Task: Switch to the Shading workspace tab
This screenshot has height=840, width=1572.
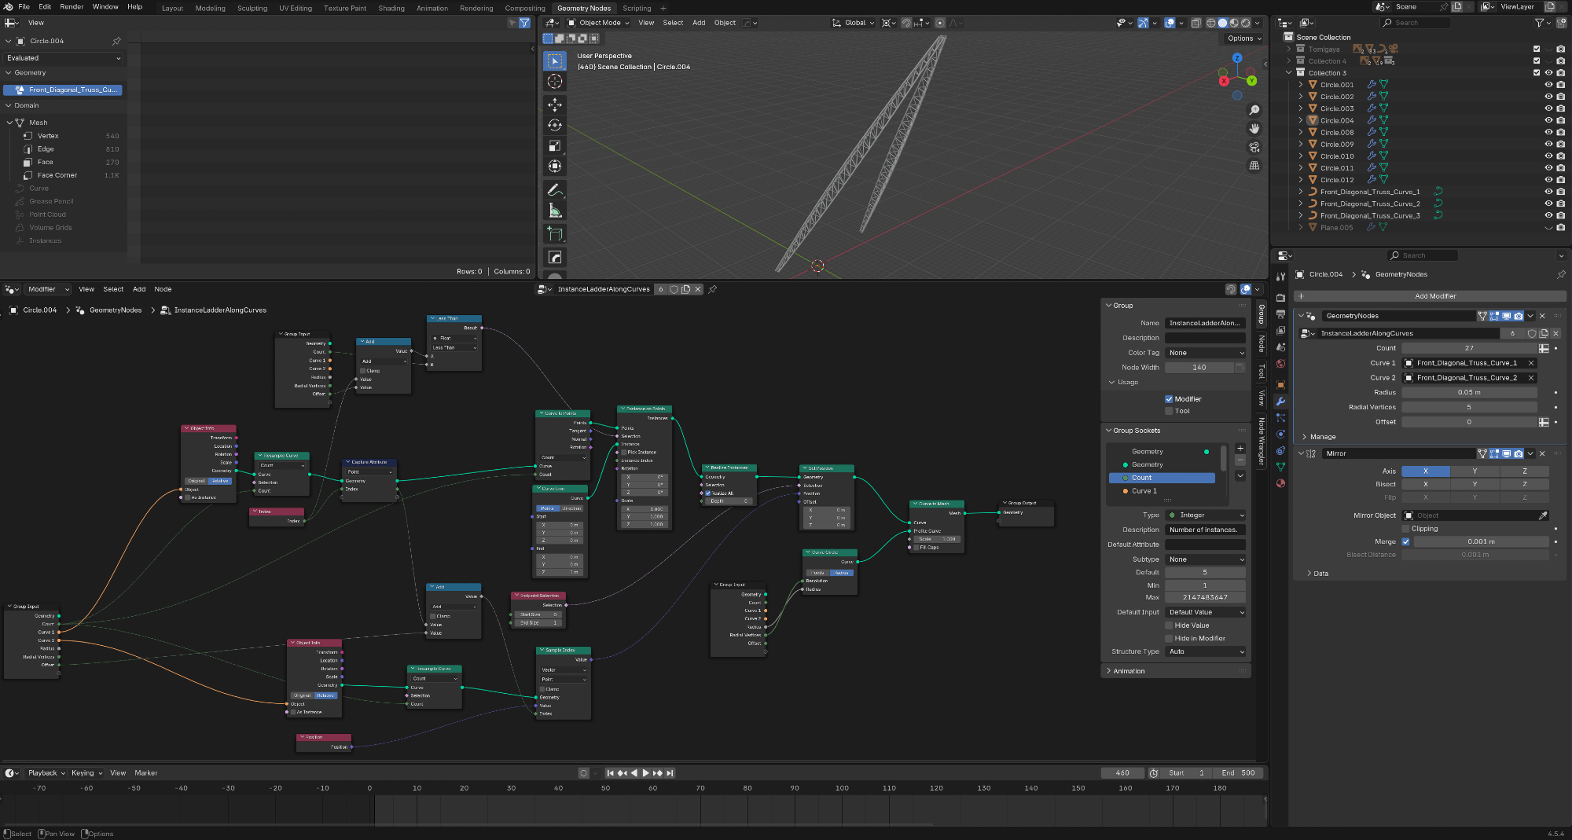Action: point(391,8)
